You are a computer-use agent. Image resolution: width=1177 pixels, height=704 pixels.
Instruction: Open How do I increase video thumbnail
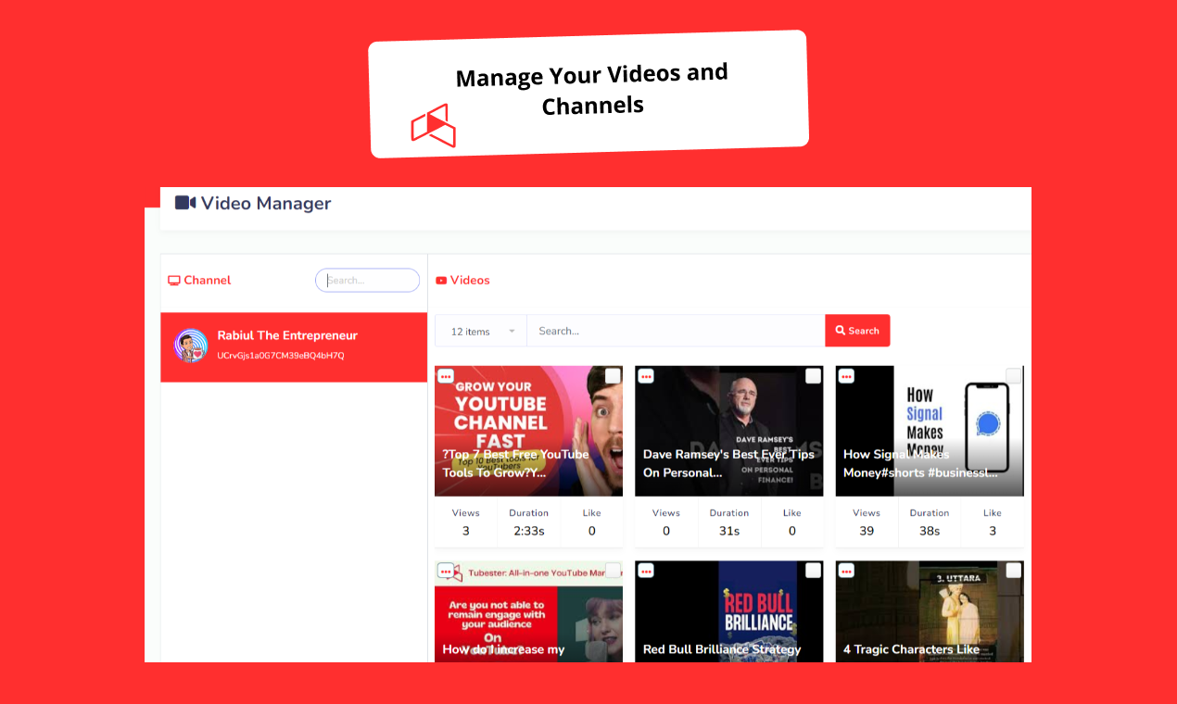coord(528,611)
